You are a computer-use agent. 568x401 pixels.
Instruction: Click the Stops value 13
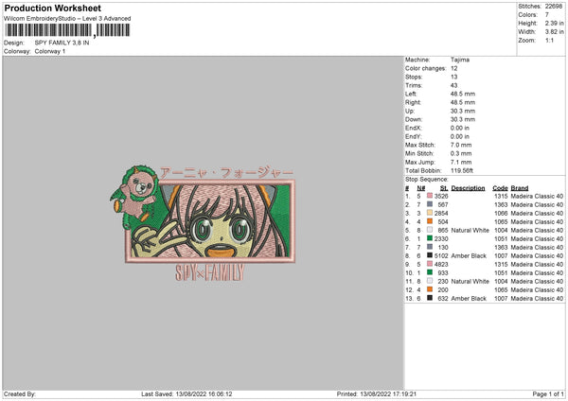click(453, 77)
